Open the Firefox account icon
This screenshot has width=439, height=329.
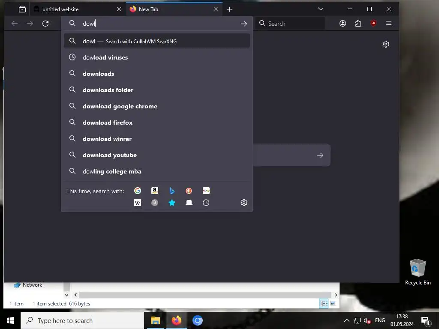(343, 23)
